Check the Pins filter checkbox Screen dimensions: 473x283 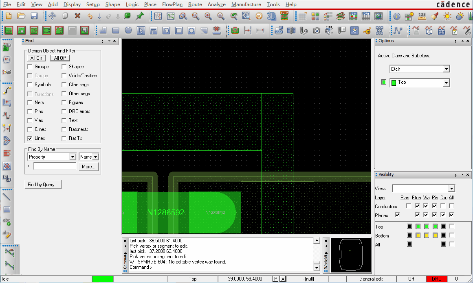click(x=30, y=111)
